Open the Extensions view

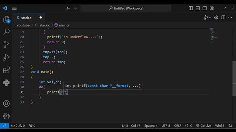click(7, 70)
